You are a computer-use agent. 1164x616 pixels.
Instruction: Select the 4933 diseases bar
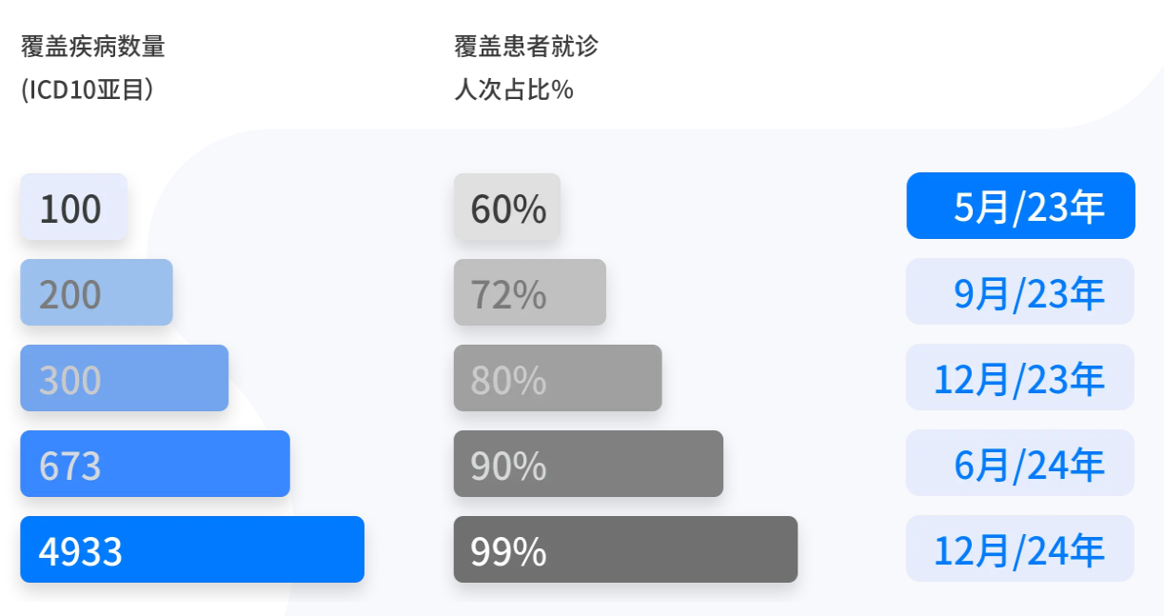(x=192, y=549)
